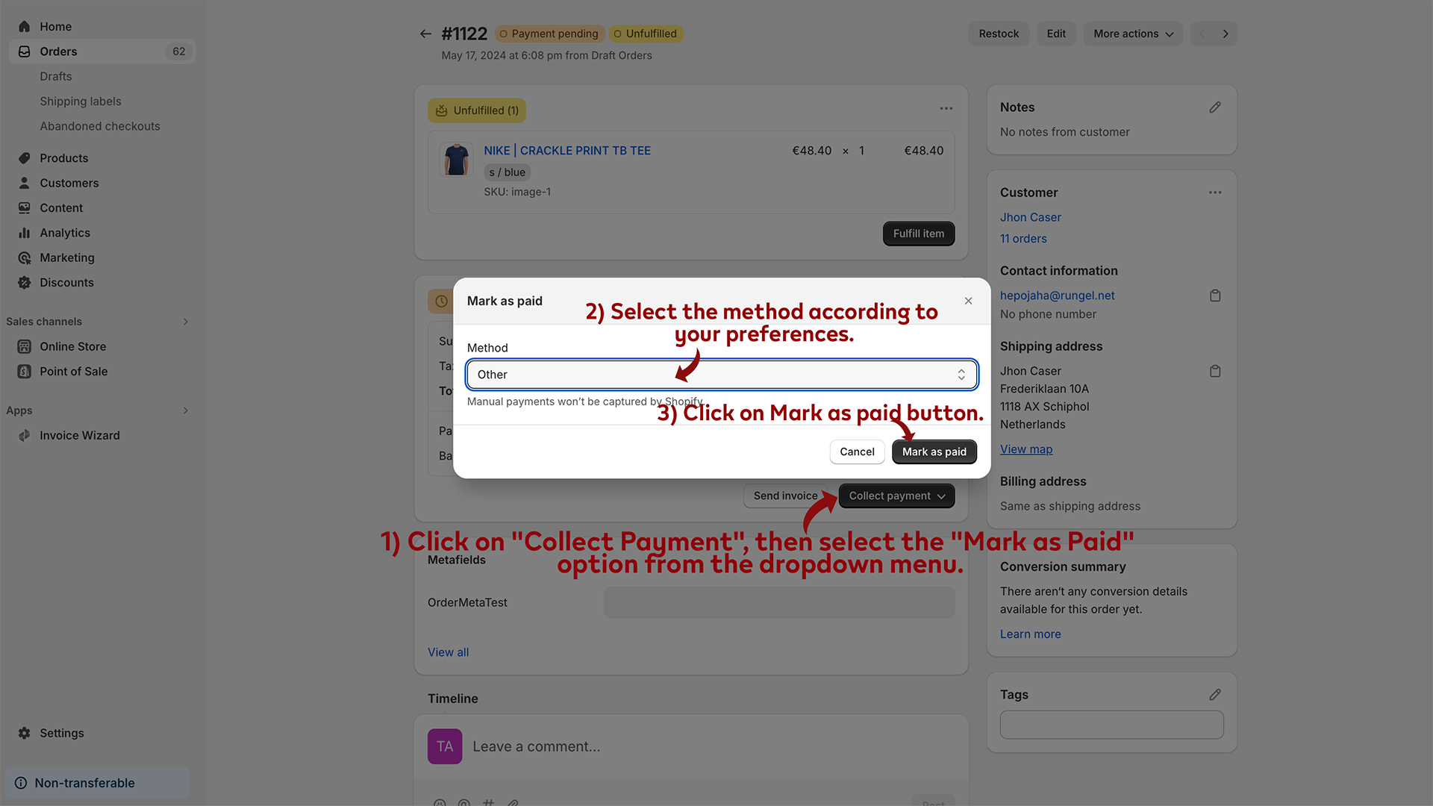Go to previous order arrow
Viewport: 1433px width, 806px height.
click(x=1202, y=34)
